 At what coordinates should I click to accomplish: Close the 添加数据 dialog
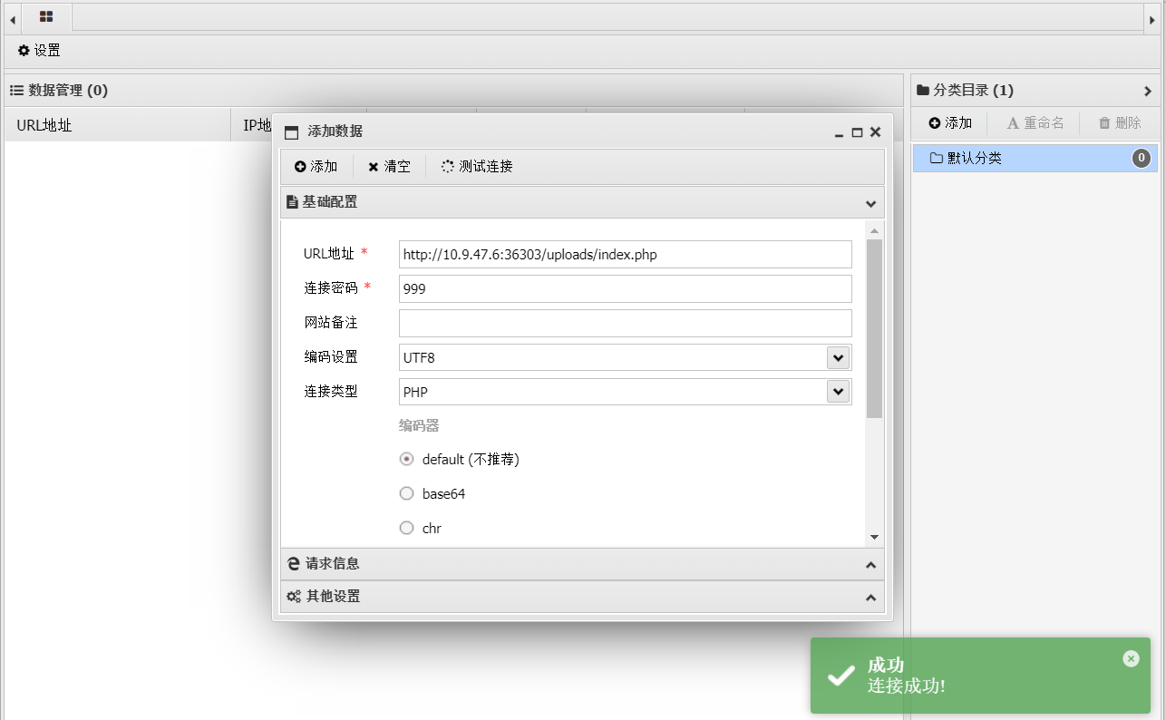coord(875,132)
